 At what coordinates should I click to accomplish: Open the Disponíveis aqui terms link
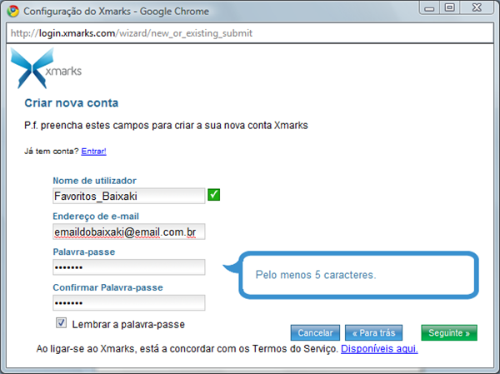pos(379,349)
